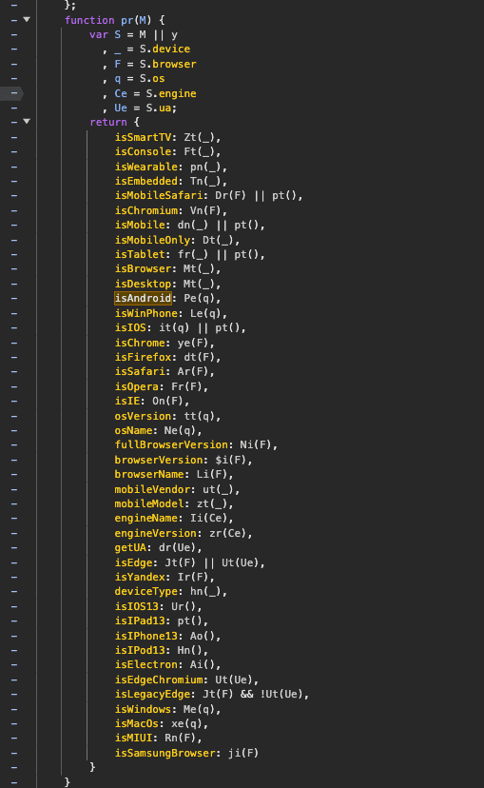The width and height of the screenshot is (484, 788).
Task: Click the isWinPhone property
Action: coord(146,313)
